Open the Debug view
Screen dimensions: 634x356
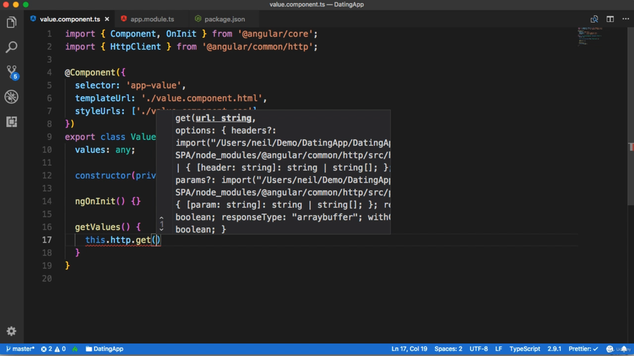11,96
